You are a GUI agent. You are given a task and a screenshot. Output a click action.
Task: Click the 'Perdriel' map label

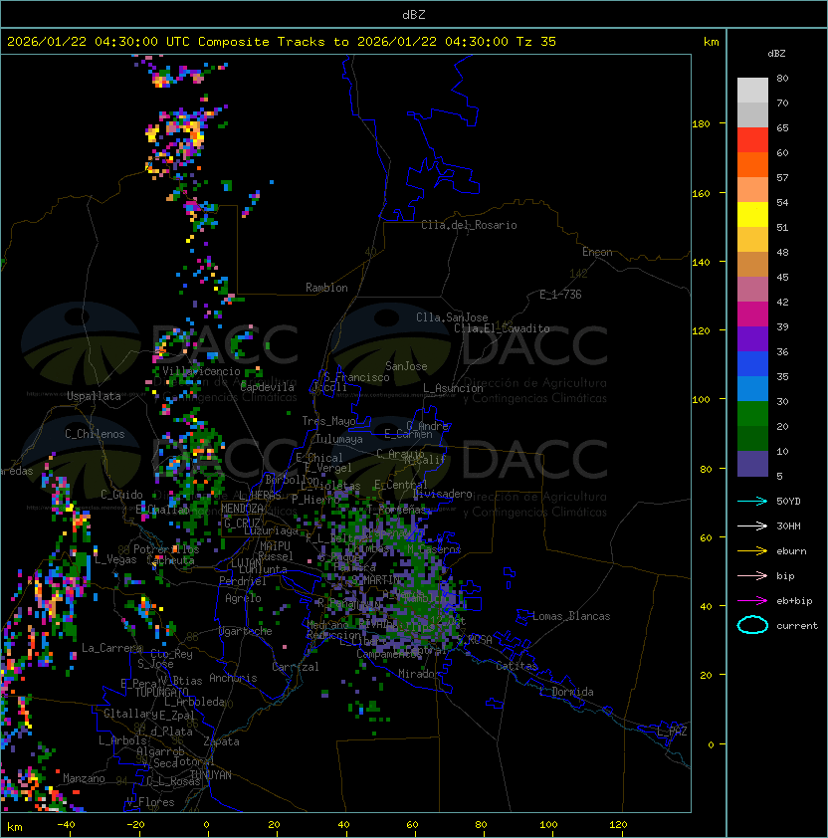tap(243, 581)
